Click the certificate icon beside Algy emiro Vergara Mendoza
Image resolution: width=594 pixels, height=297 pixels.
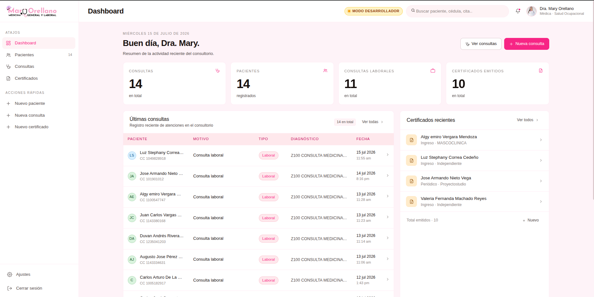pyautogui.click(x=411, y=140)
